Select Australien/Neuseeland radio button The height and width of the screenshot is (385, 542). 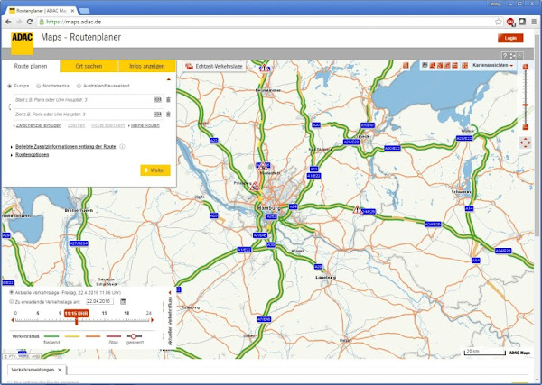79,86
